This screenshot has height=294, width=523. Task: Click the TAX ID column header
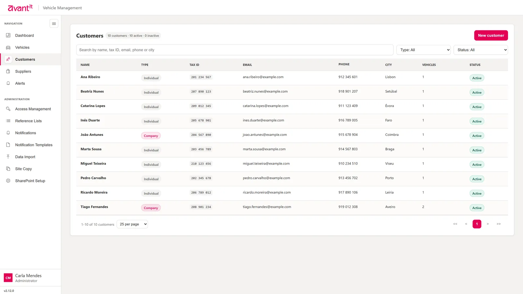(x=194, y=65)
